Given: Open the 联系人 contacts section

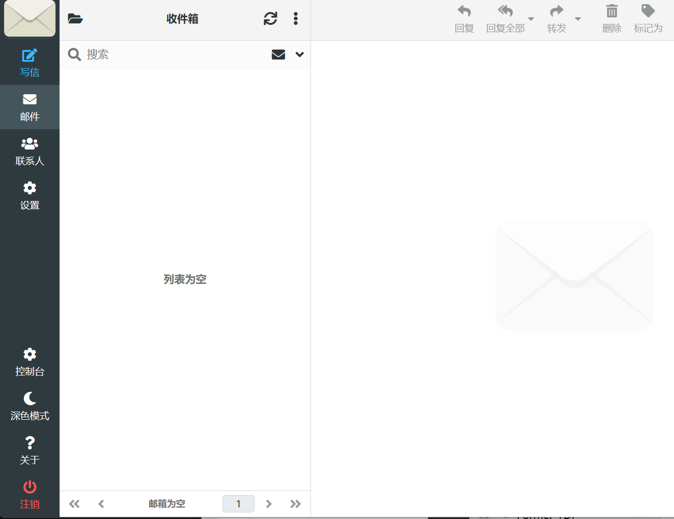Looking at the screenshot, I should pos(30,151).
